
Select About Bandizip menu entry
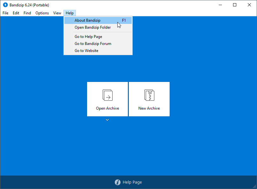[x=98, y=20]
